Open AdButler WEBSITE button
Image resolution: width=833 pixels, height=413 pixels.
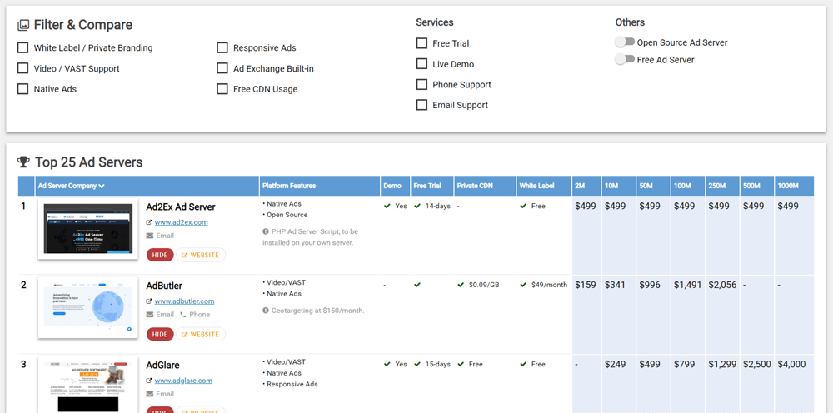[x=201, y=335]
